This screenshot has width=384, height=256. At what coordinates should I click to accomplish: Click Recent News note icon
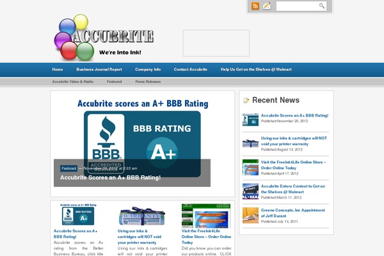(x=246, y=100)
